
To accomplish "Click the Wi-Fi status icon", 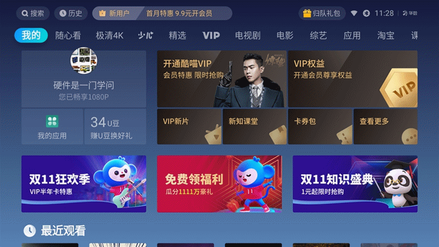I will (354, 13).
